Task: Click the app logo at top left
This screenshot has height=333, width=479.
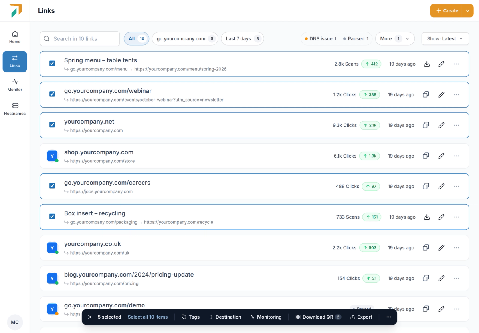Action: (15, 10)
